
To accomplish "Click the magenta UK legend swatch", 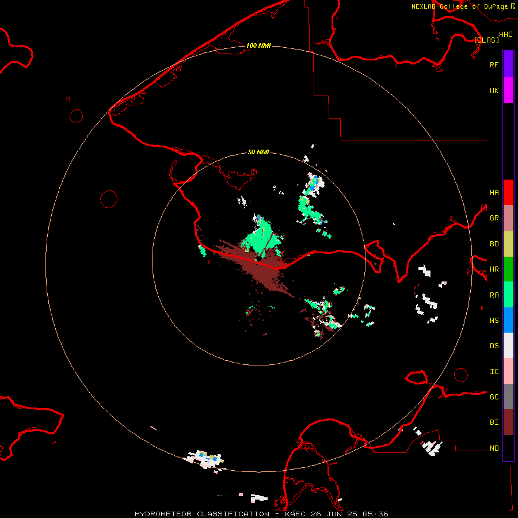I will tap(508, 90).
